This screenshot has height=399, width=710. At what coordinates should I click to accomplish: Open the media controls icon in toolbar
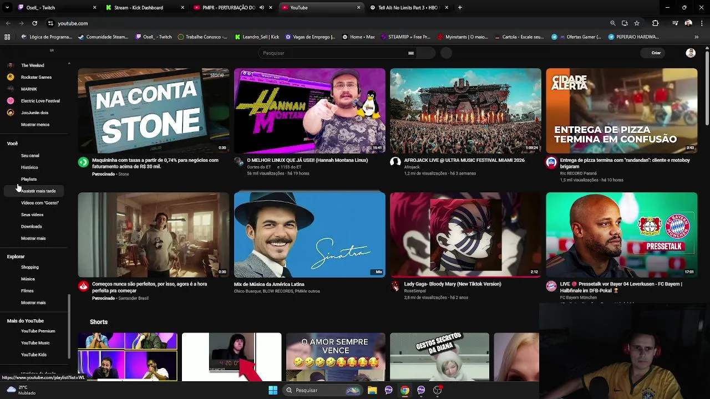(x=675, y=23)
